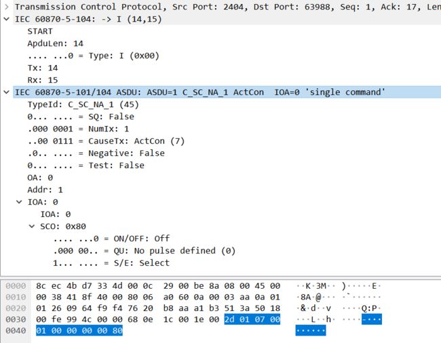Select the CauseTx: ActCon (7) row
This screenshot has width=441, height=343.
click(106, 141)
